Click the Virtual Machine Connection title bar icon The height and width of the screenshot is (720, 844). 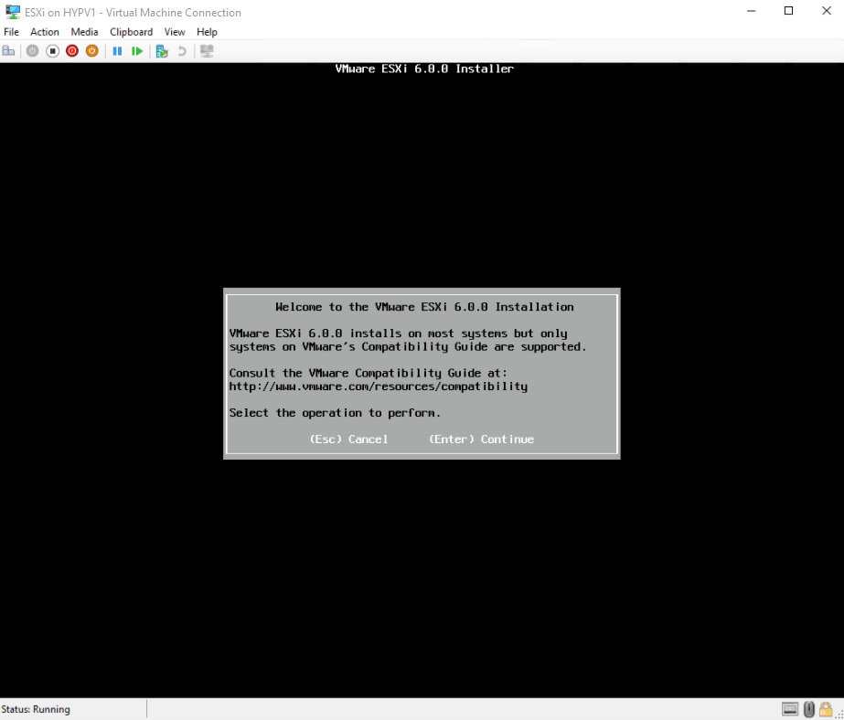click(x=13, y=12)
